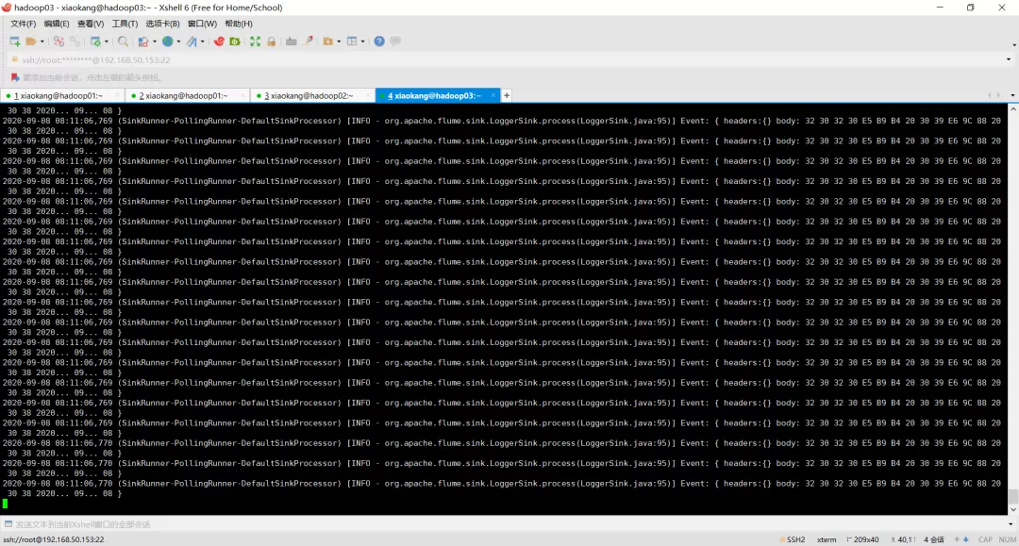
Task: Open the 帮助(H) menu
Action: tap(239, 24)
